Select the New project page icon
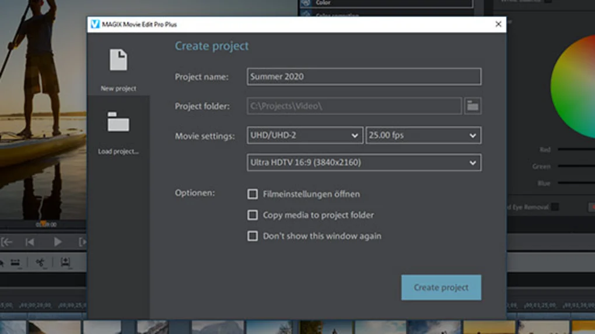 (118, 60)
